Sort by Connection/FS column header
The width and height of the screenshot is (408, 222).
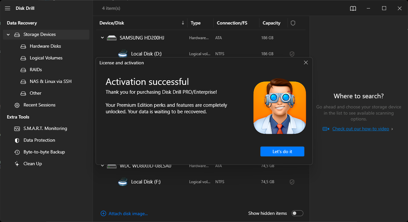[x=232, y=23]
